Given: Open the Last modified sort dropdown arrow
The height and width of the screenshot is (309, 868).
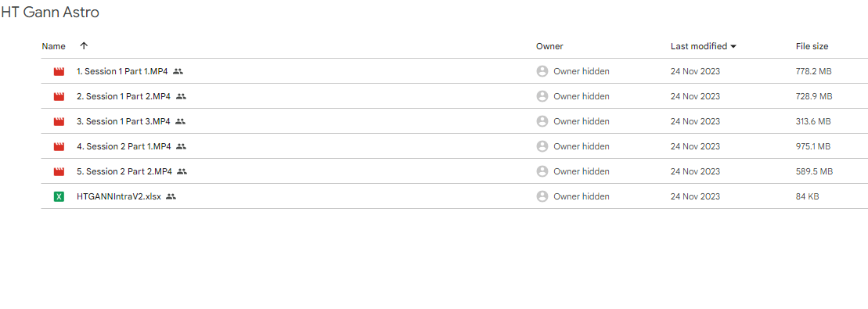Looking at the screenshot, I should (x=733, y=46).
